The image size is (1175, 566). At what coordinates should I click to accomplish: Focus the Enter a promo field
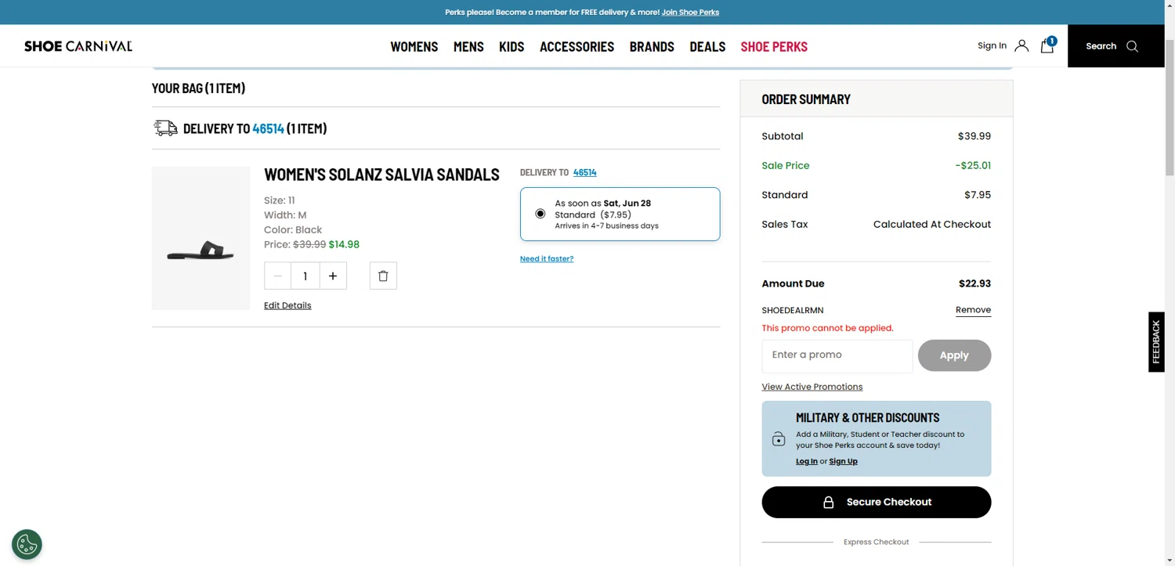[x=837, y=355]
